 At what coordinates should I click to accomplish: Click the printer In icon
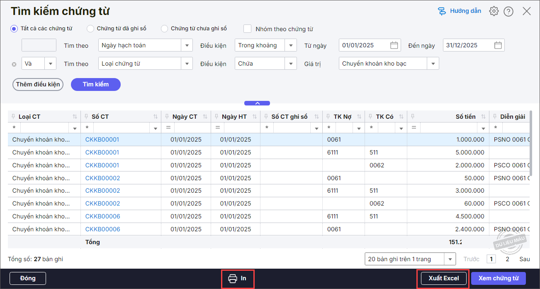pyautogui.click(x=233, y=278)
